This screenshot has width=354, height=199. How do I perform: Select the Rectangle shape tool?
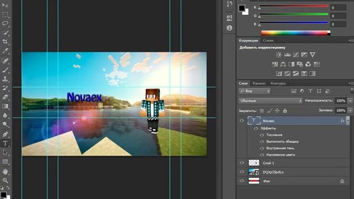[5, 162]
